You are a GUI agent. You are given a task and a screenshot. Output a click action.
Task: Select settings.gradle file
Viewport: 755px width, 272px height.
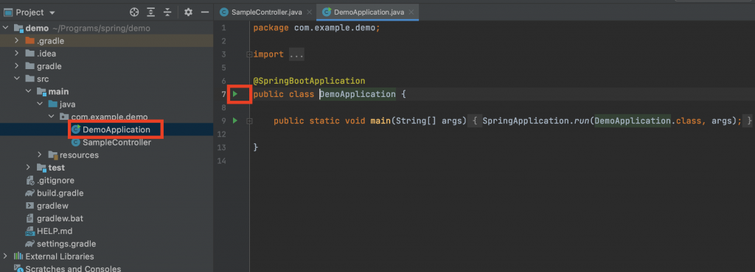66,243
